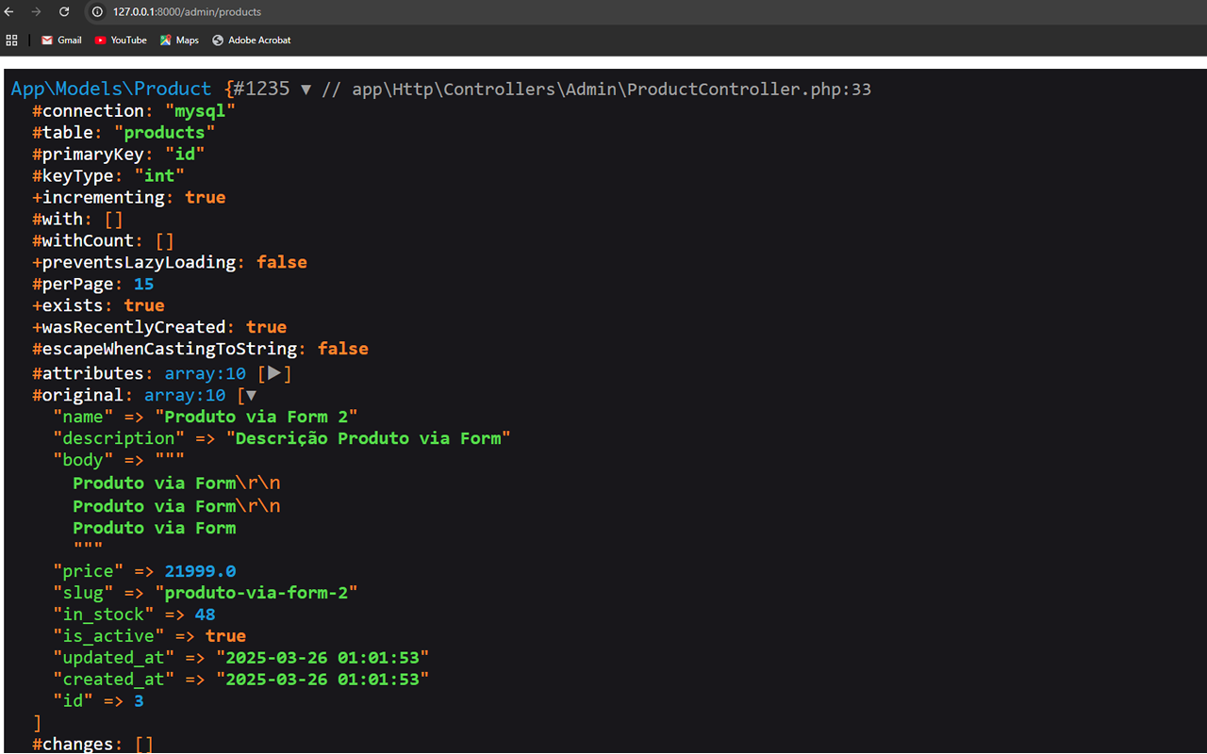The width and height of the screenshot is (1207, 754).
Task: Reload the admin products page
Action: (64, 12)
